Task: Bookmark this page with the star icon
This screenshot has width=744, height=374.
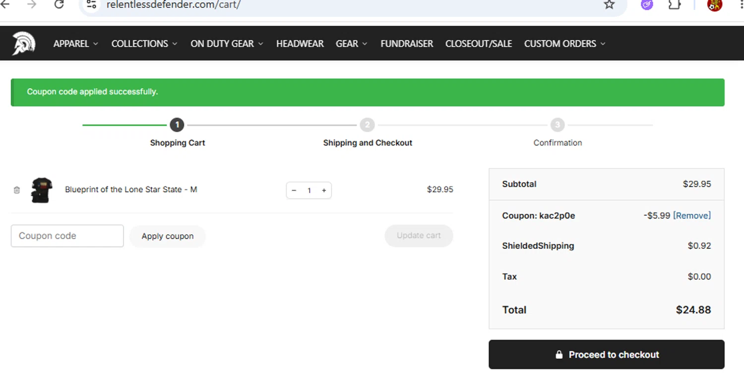Action: click(x=609, y=5)
